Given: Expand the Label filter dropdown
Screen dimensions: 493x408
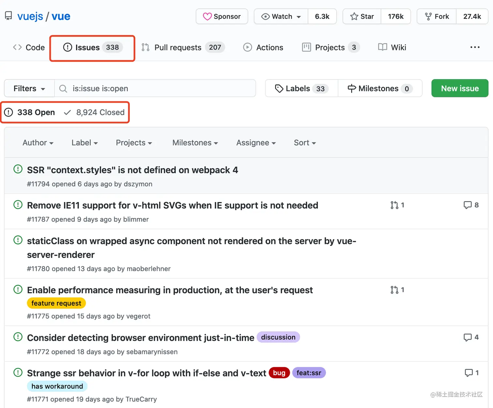Looking at the screenshot, I should [85, 143].
